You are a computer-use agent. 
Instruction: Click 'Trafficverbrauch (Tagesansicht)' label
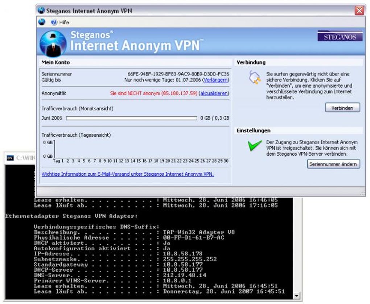pyautogui.click(x=76, y=135)
